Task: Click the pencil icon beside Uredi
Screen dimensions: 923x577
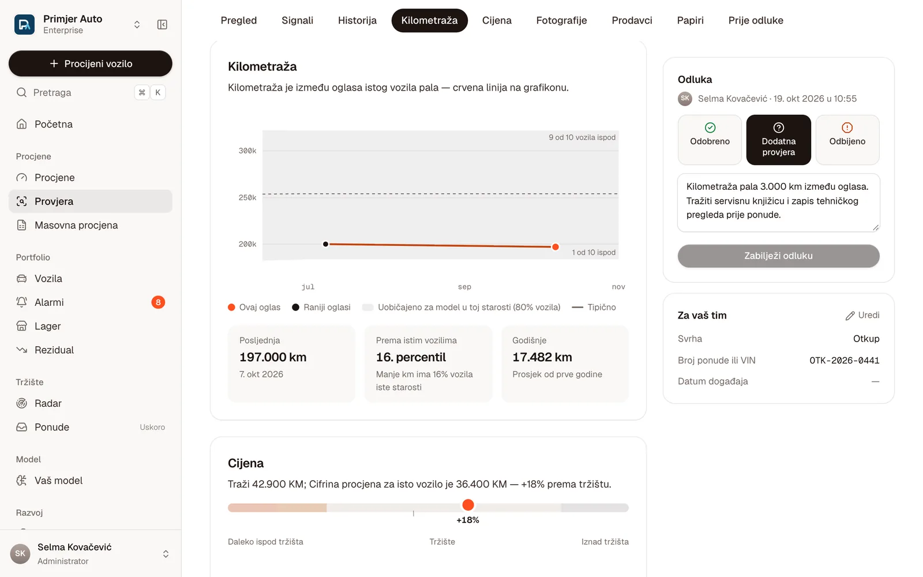Action: (x=850, y=316)
